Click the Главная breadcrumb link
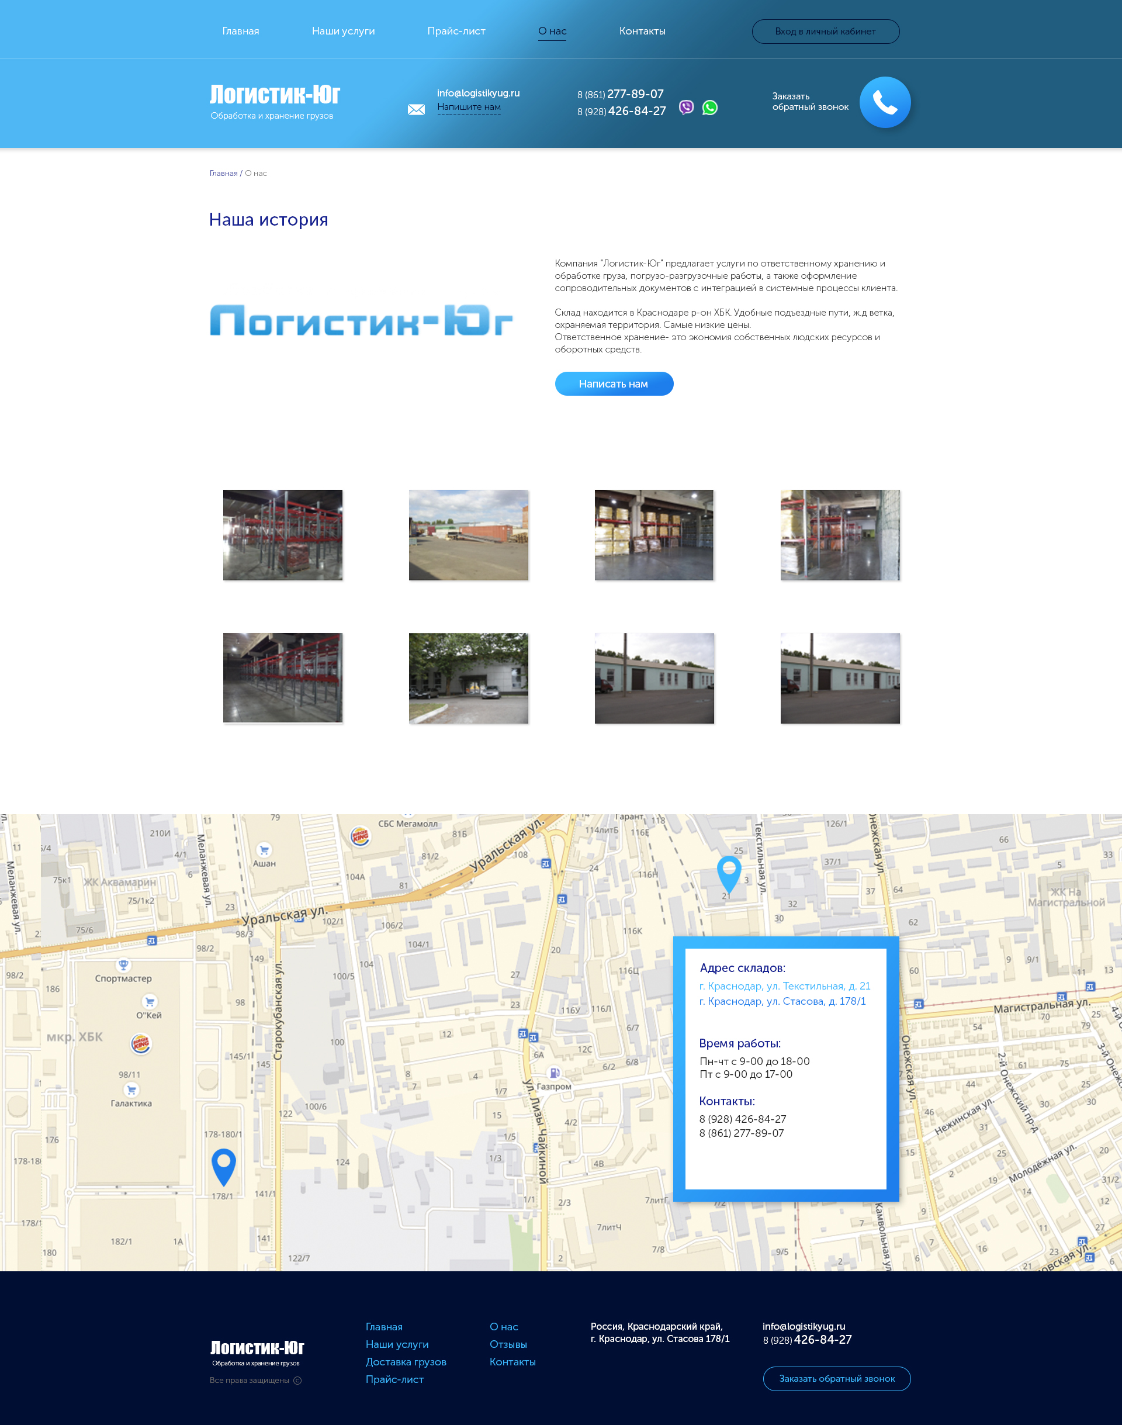The image size is (1122, 1425). (x=223, y=174)
